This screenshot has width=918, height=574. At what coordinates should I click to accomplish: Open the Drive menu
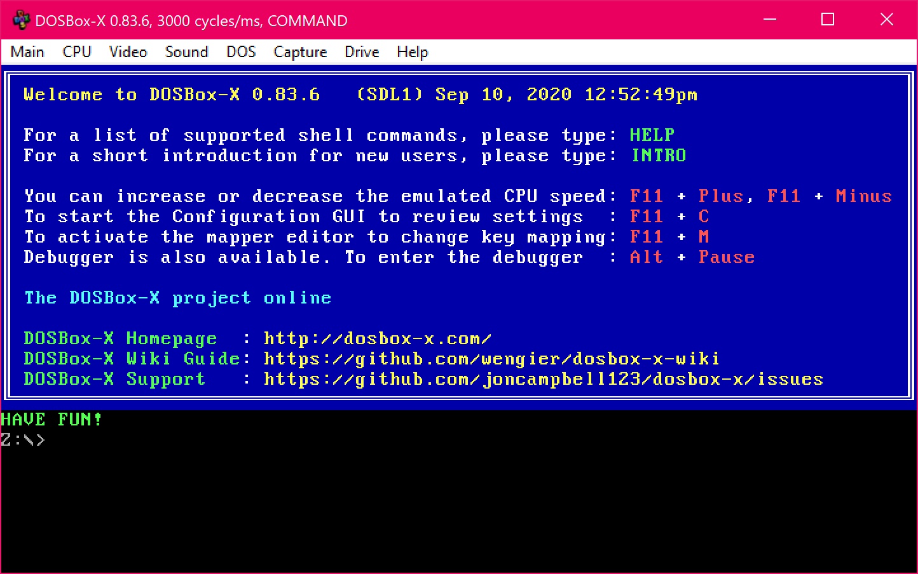pos(361,52)
